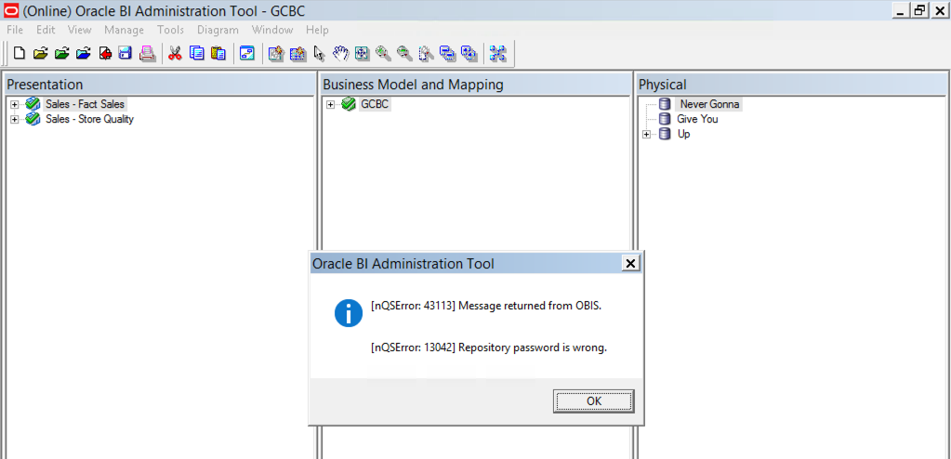Click the new join diagram icon
This screenshot has height=459, width=951.
297,53
